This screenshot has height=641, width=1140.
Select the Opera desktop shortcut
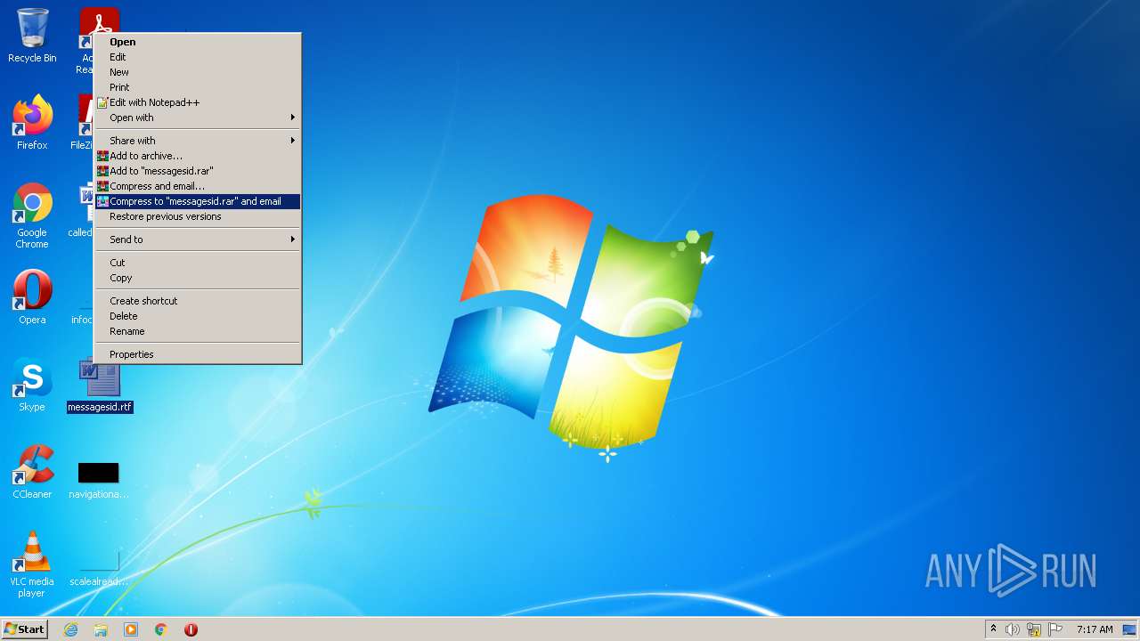32,297
